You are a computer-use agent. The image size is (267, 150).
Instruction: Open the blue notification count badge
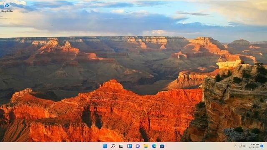tap(262, 146)
